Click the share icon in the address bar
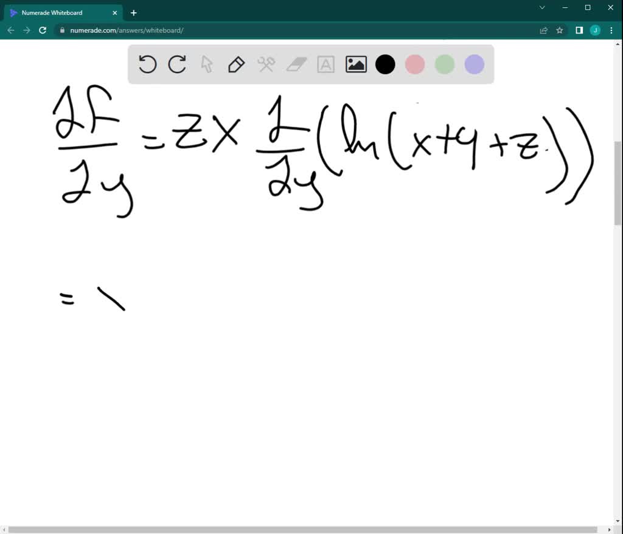 coord(543,30)
